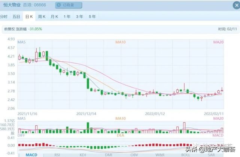Select the MACD indicator tab
240x157 pixels.
[31, 155]
